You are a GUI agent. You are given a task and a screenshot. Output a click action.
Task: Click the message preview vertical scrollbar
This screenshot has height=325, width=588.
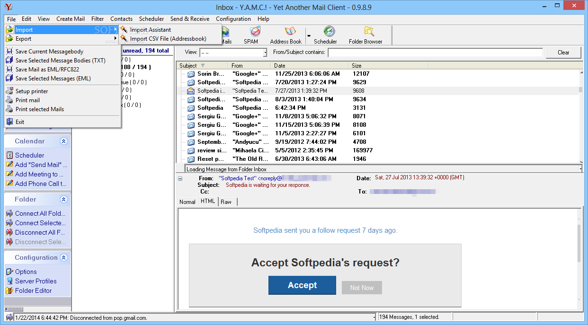pos(579,259)
